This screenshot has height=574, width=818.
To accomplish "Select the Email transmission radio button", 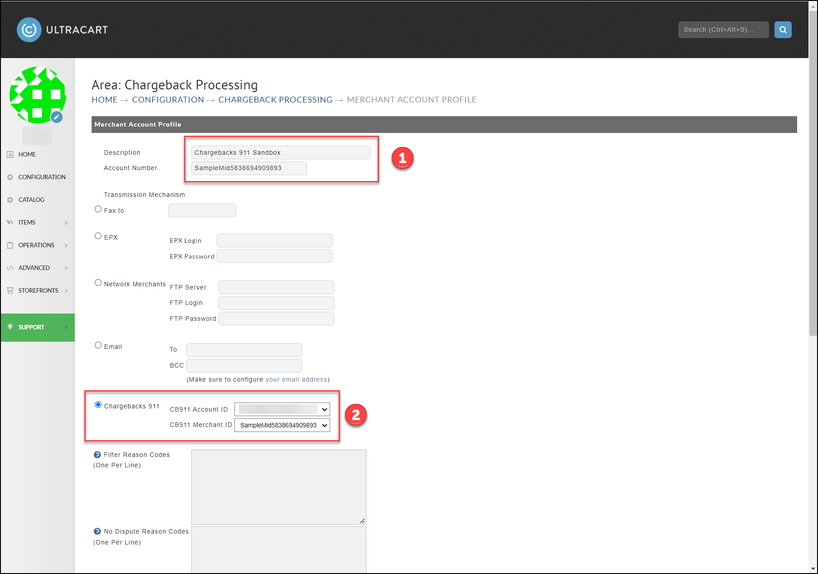I will pyautogui.click(x=98, y=345).
